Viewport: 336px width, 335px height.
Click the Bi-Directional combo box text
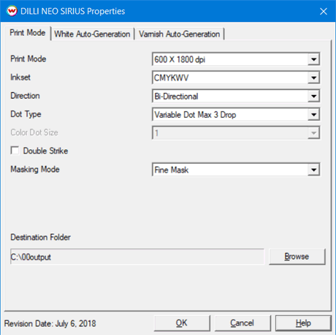click(x=176, y=97)
